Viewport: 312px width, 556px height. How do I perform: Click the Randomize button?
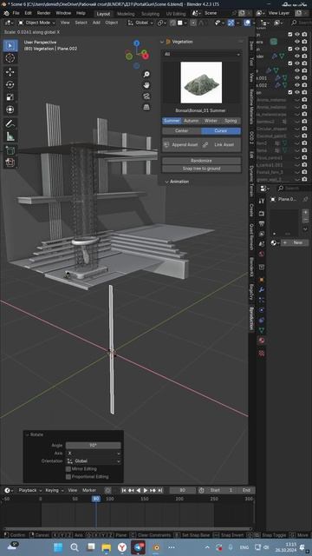click(x=202, y=161)
